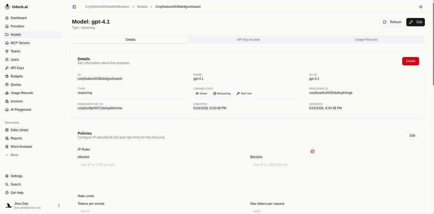Click the Updated date value
Image resolution: width=434 pixels, height=214 pixels.
[325, 108]
